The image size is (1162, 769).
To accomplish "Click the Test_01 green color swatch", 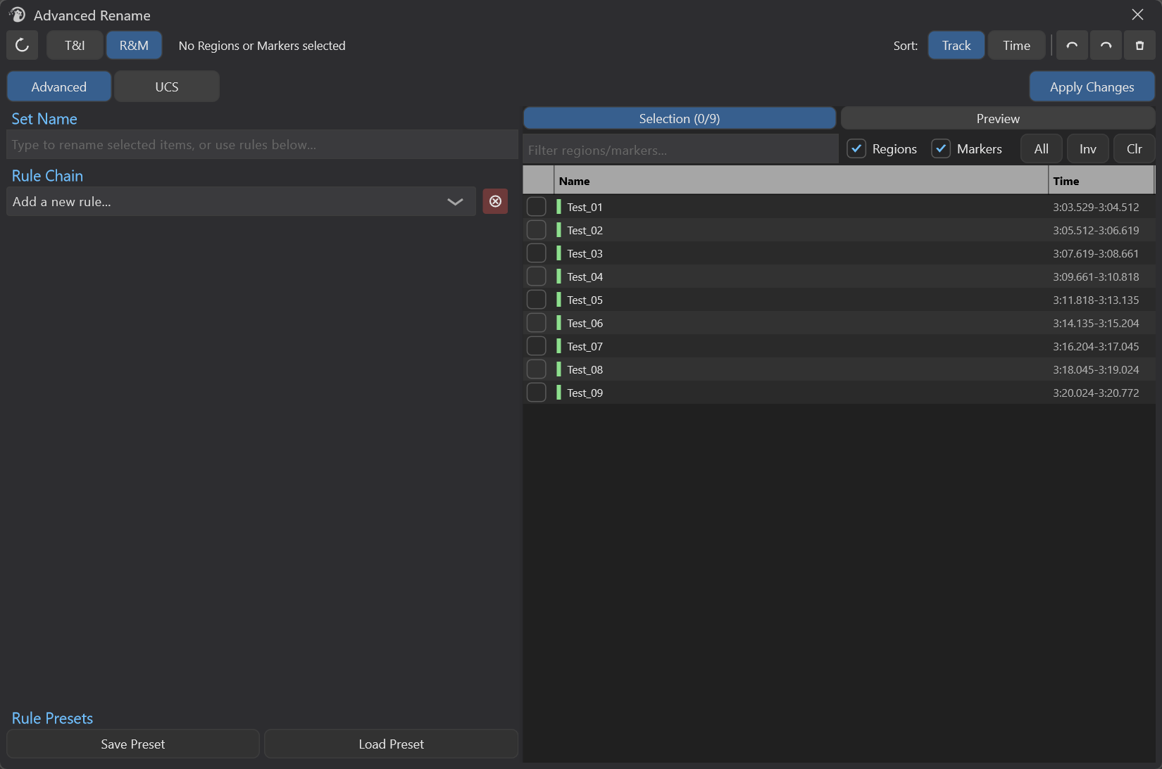I will click(x=558, y=207).
